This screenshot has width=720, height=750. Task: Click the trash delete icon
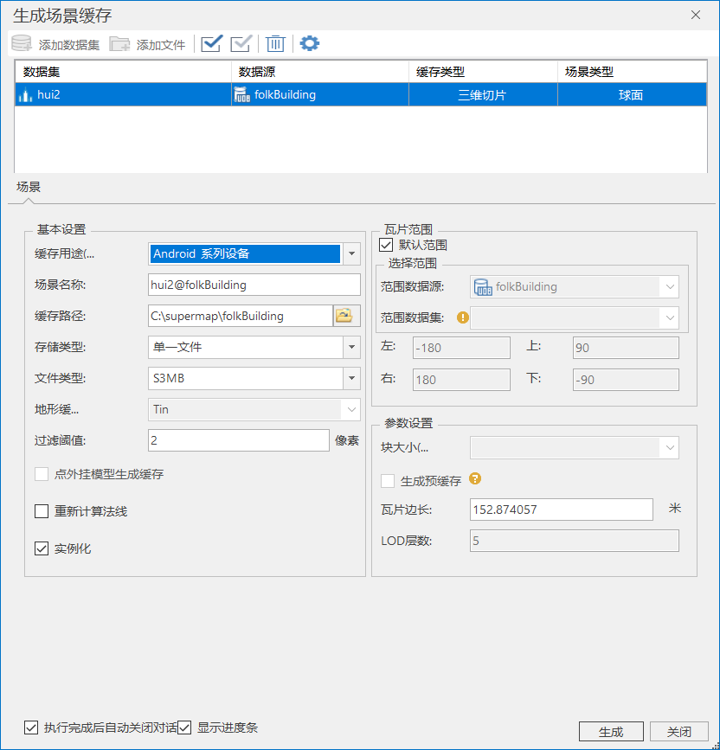pos(275,43)
